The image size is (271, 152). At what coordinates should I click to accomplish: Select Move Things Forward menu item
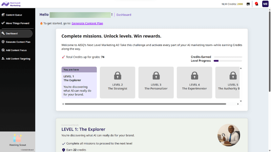pyautogui.click(x=17, y=23)
